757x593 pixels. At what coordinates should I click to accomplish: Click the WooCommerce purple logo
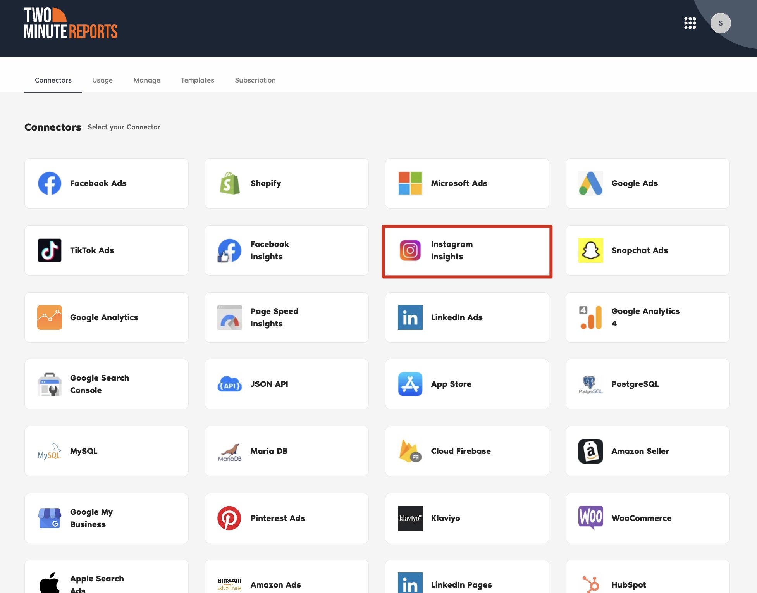[591, 517]
